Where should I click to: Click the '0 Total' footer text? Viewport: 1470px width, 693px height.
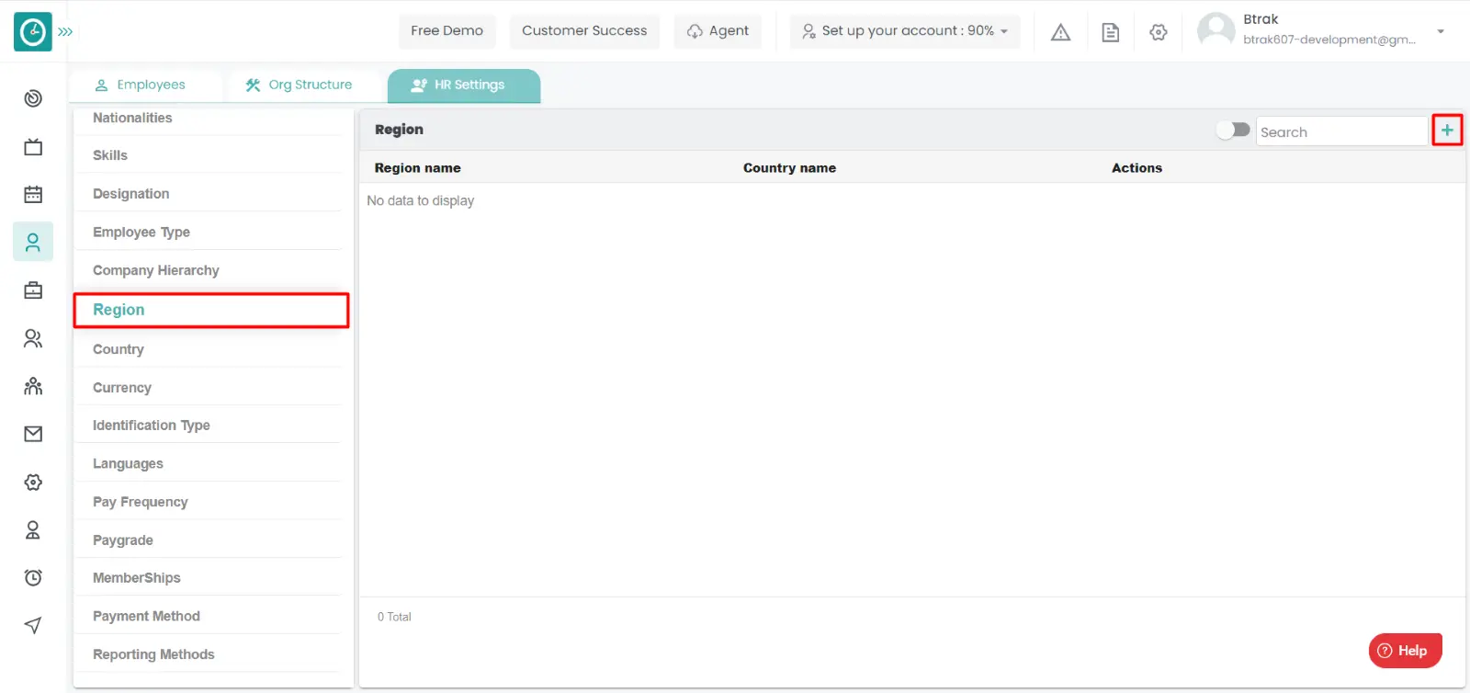tap(394, 617)
